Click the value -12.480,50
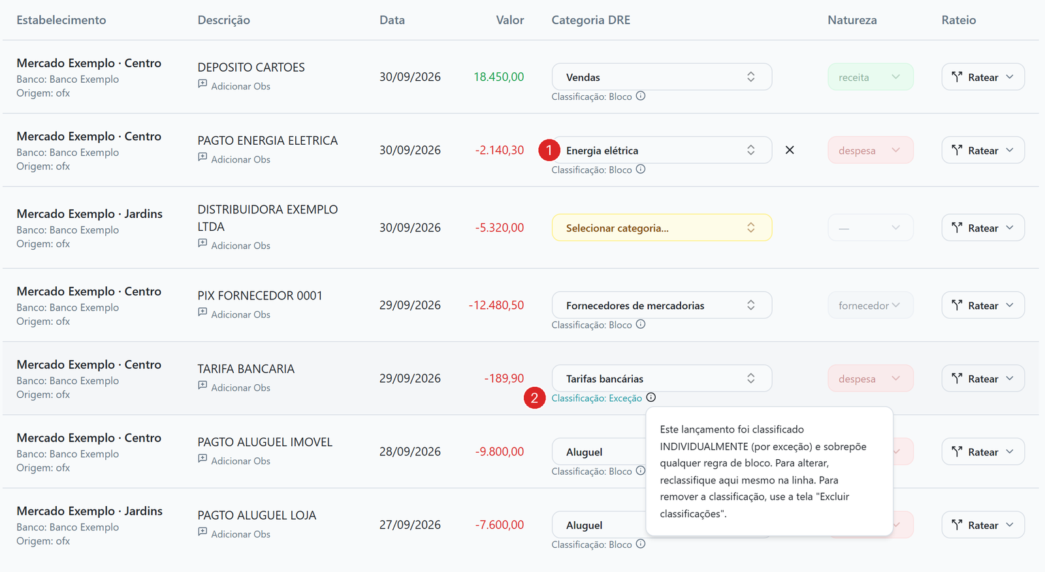 496,305
